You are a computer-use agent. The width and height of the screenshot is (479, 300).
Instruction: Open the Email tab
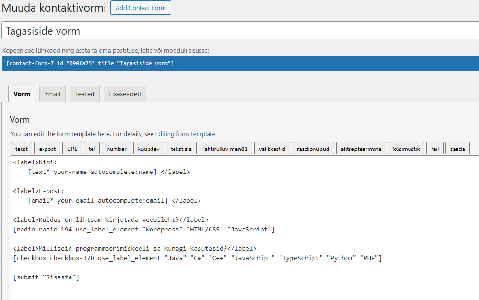click(53, 94)
